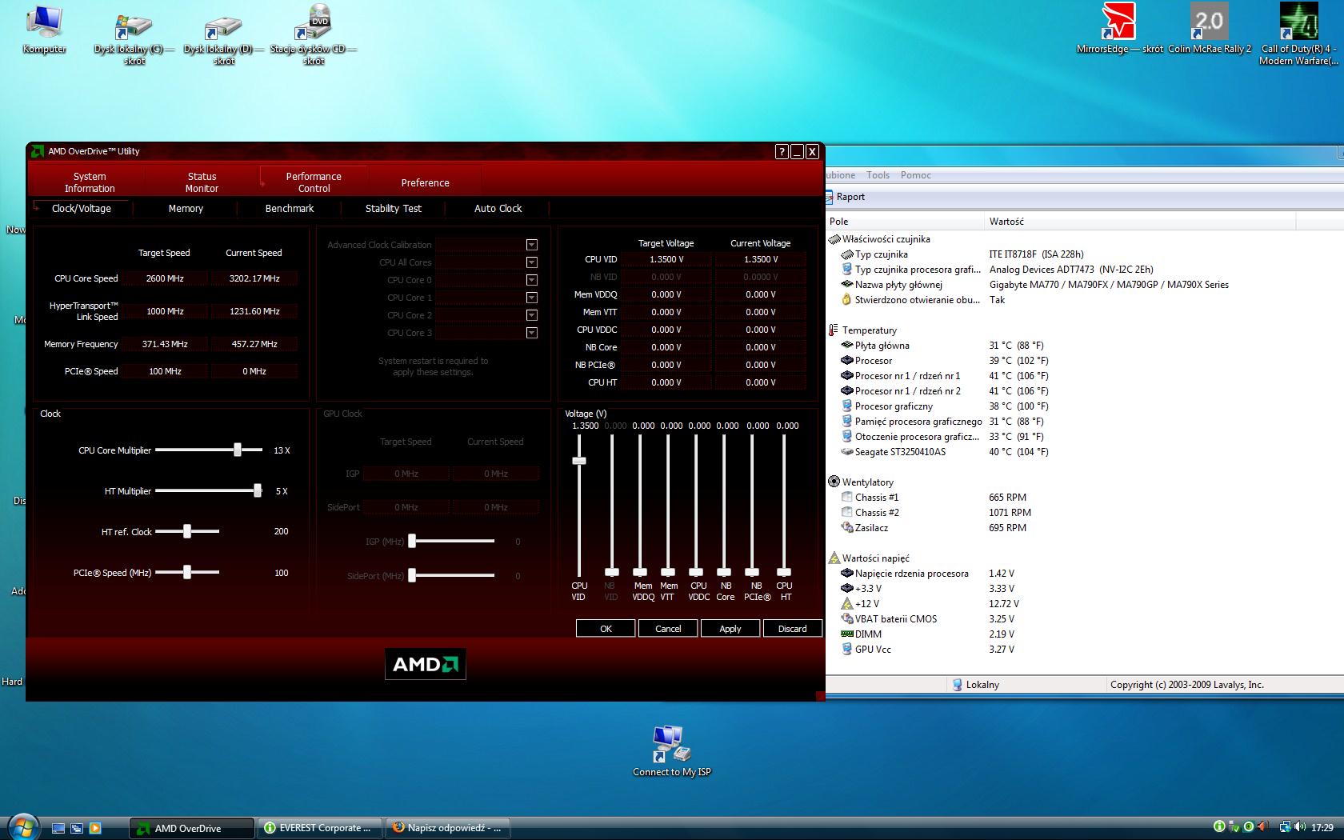Select the Call of Duty 4 desktop shortcut

point(1298,34)
